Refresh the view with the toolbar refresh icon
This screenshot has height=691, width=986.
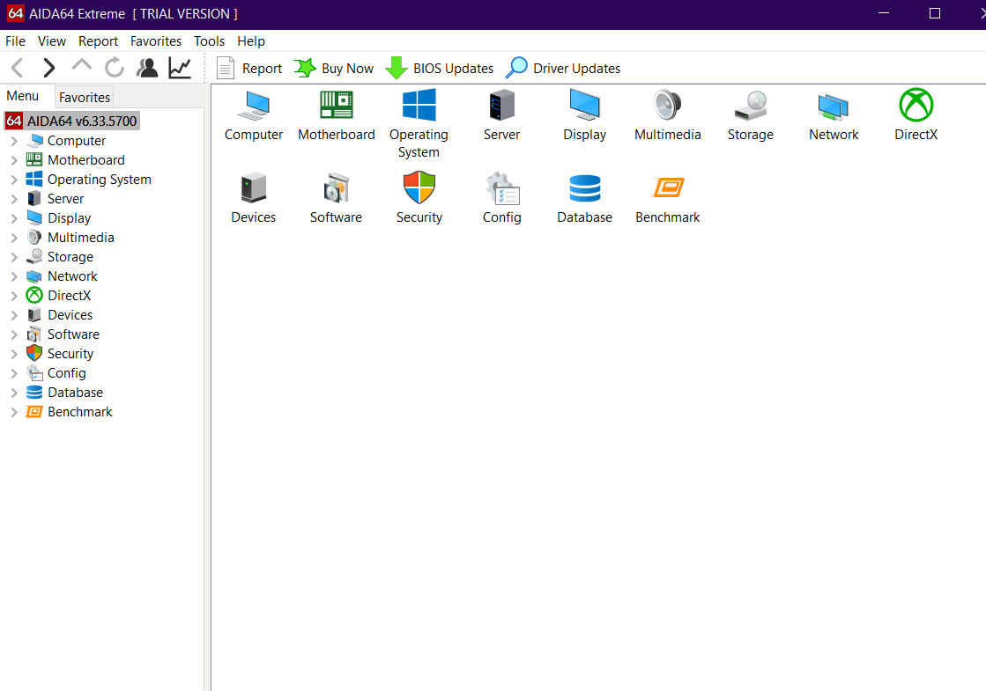(114, 67)
